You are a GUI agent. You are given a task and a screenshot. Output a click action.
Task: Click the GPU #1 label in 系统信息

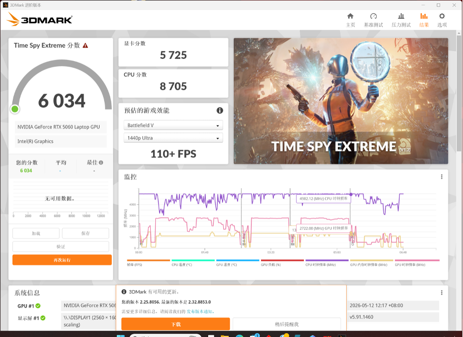(26, 306)
